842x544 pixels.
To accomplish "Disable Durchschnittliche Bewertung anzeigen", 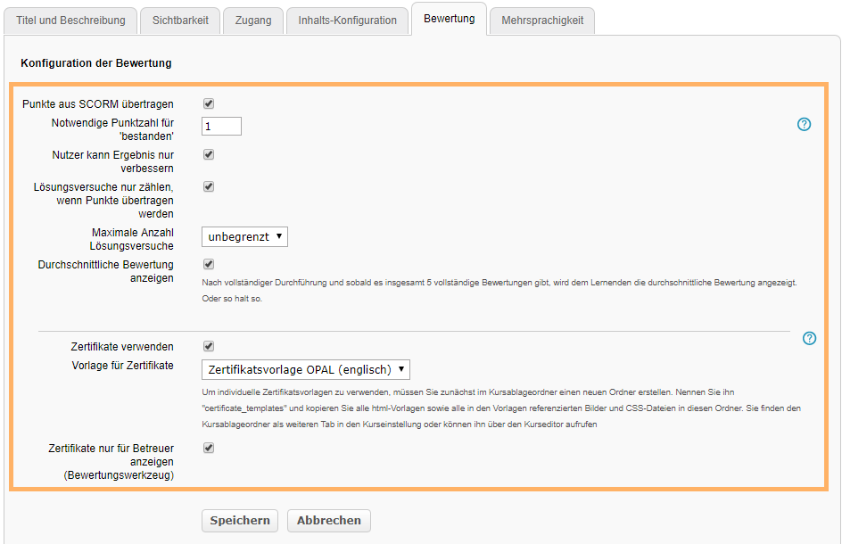I will 208,264.
